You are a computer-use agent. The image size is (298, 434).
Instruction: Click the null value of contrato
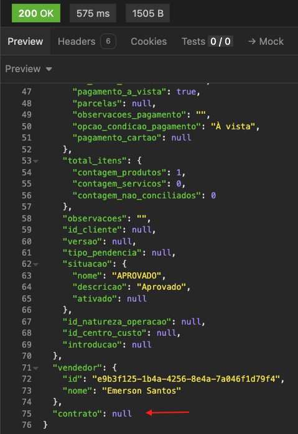[x=122, y=413]
